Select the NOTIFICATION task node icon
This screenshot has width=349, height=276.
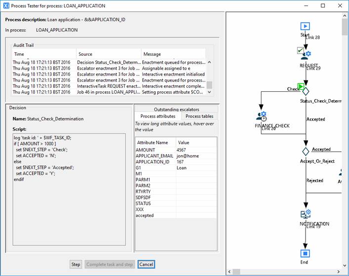pyautogui.click(x=305, y=214)
